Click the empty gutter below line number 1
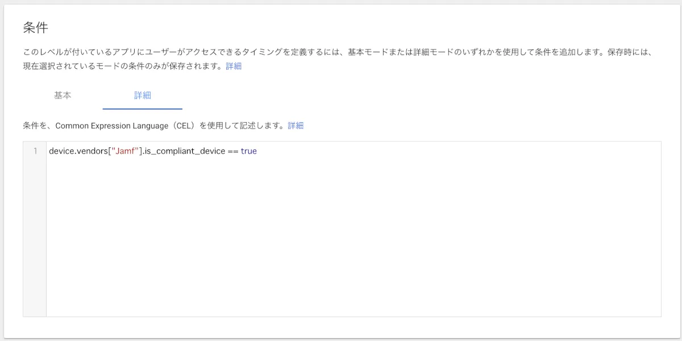 [x=35, y=239]
